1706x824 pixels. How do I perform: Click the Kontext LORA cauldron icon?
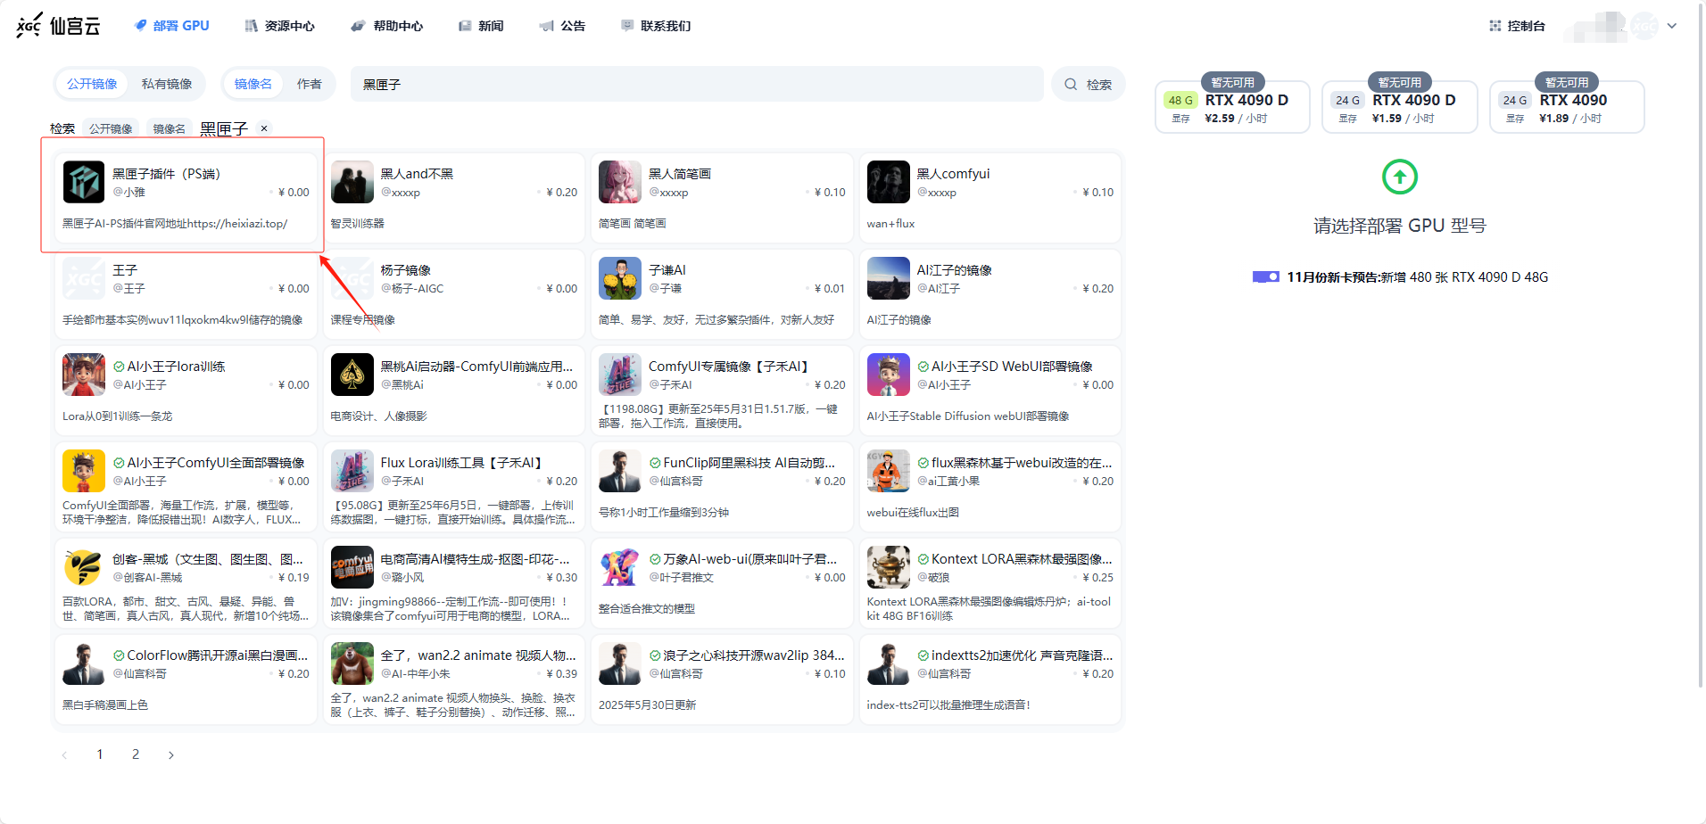888,567
